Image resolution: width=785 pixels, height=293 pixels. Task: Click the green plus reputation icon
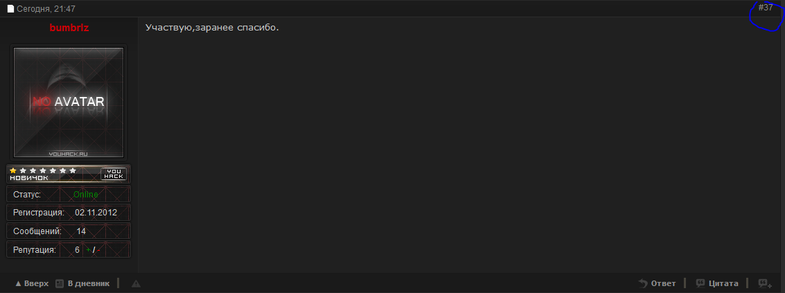(x=88, y=249)
